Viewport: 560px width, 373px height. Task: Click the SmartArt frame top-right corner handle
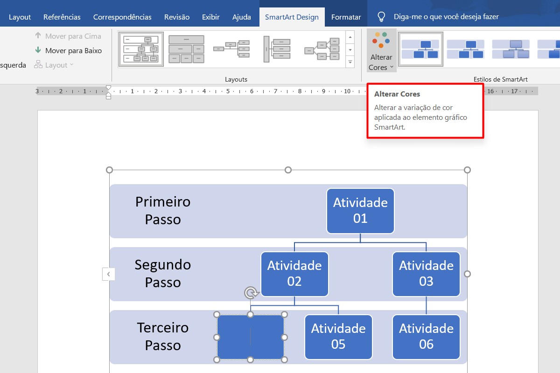[x=467, y=170]
